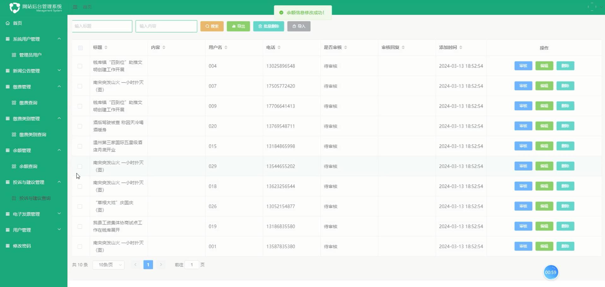605x287 pixels.
Task: Collapse the 余额管理 chevron
Action: (x=59, y=150)
